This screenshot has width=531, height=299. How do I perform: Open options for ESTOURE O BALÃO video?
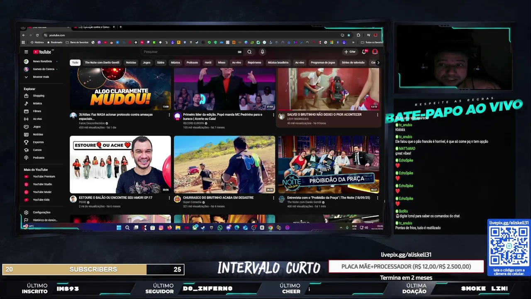pyautogui.click(x=169, y=198)
